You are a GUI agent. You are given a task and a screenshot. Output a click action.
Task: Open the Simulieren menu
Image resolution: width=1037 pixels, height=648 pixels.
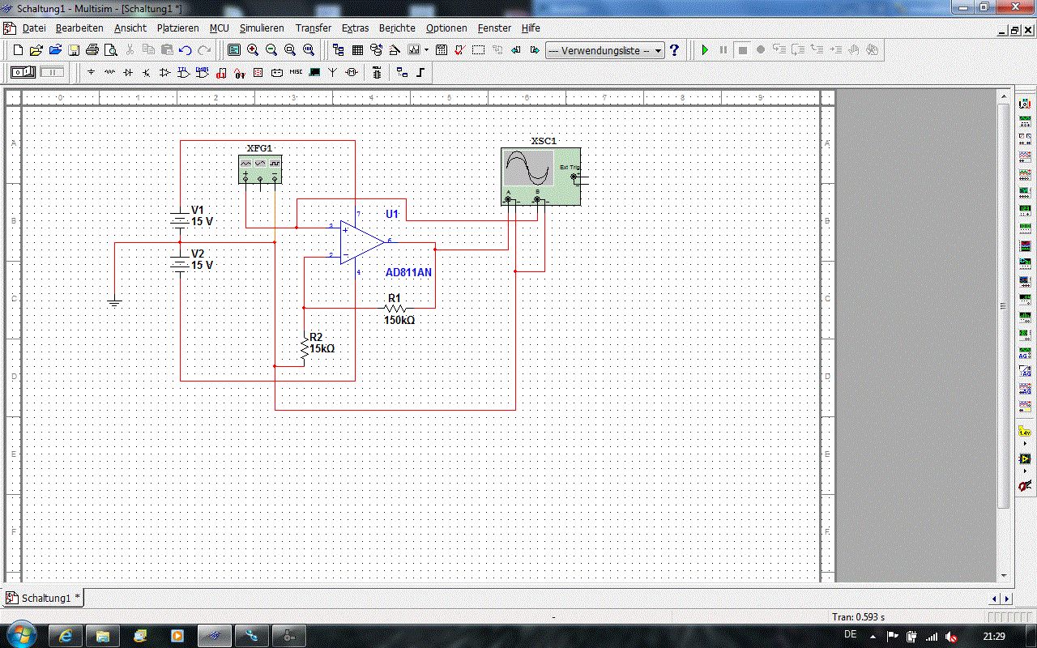click(262, 28)
